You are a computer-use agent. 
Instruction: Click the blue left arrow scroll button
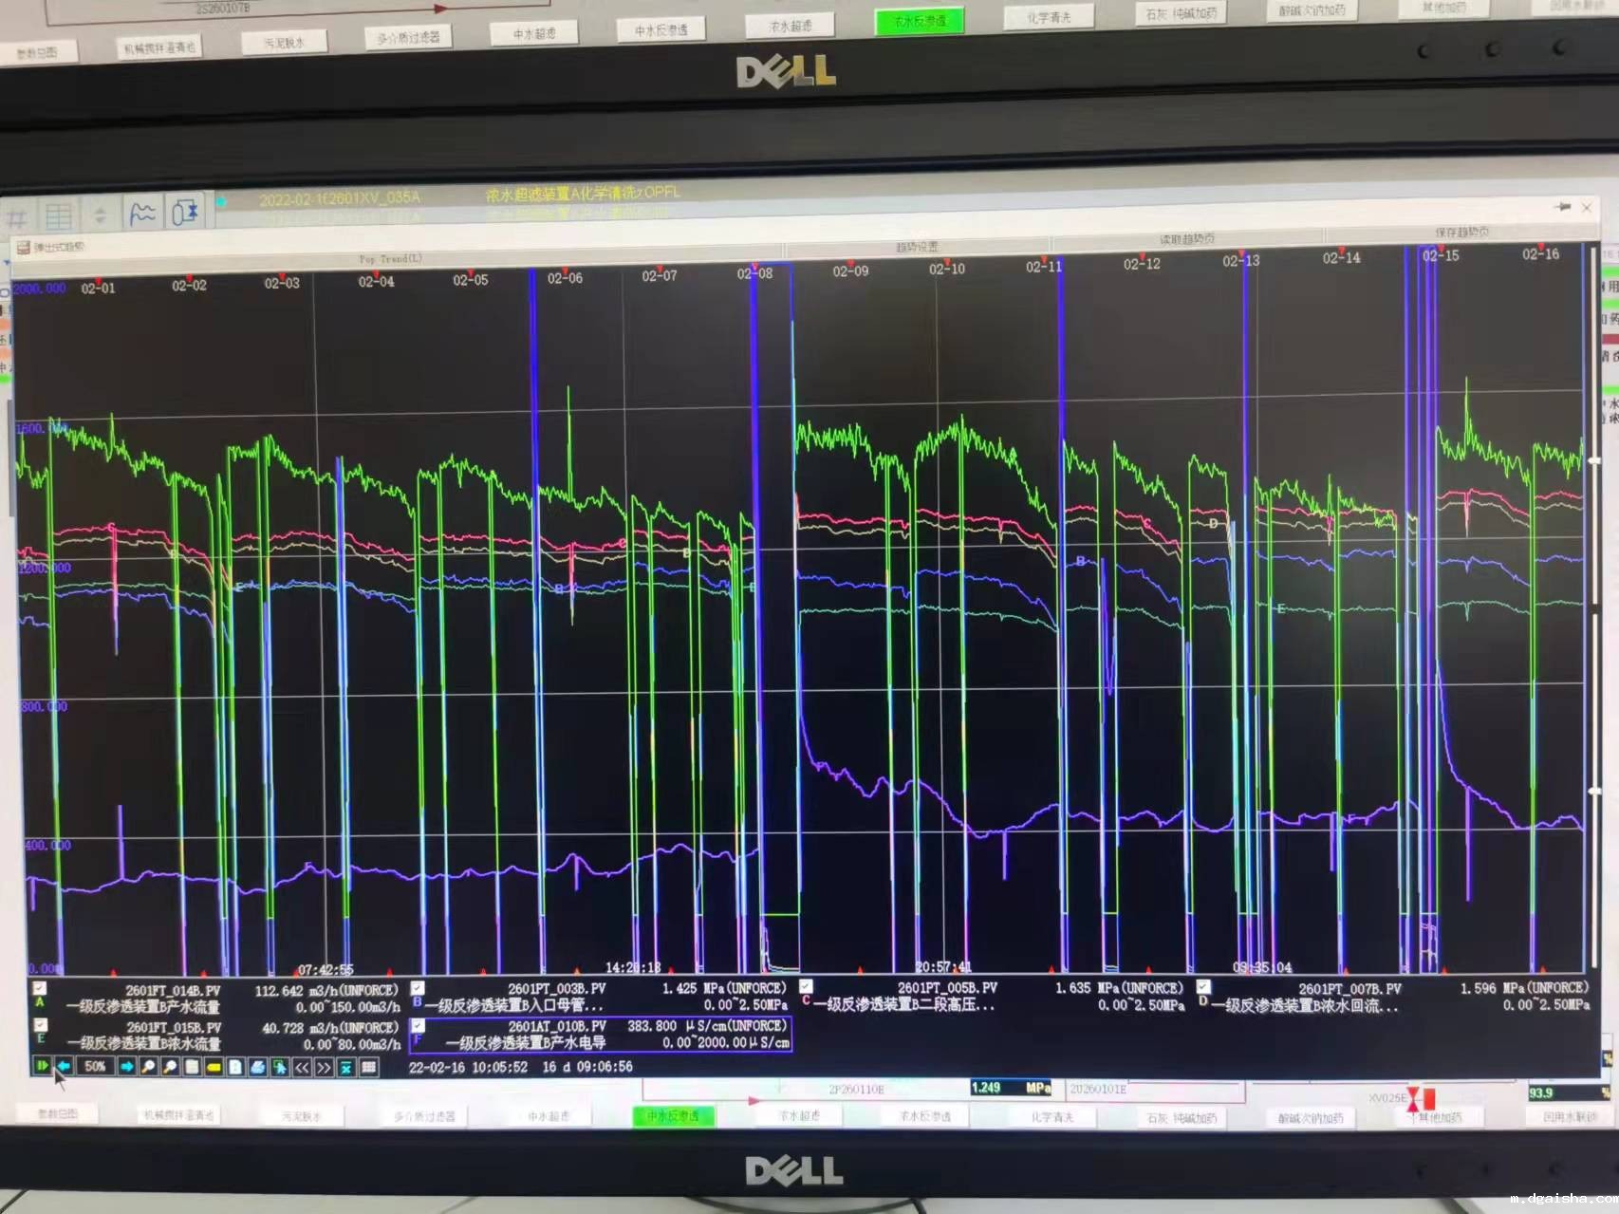coord(64,1066)
